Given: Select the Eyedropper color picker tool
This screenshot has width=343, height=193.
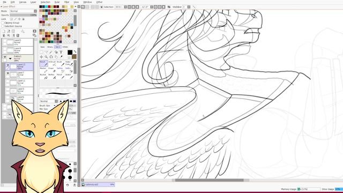Looking at the screenshot, I should coord(61,57).
